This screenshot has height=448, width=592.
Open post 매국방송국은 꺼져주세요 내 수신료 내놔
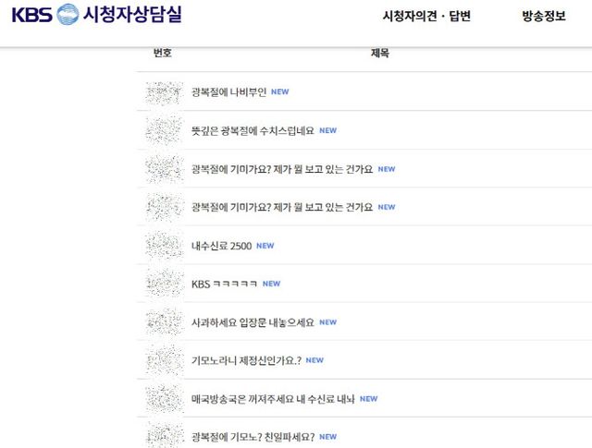[x=272, y=399]
